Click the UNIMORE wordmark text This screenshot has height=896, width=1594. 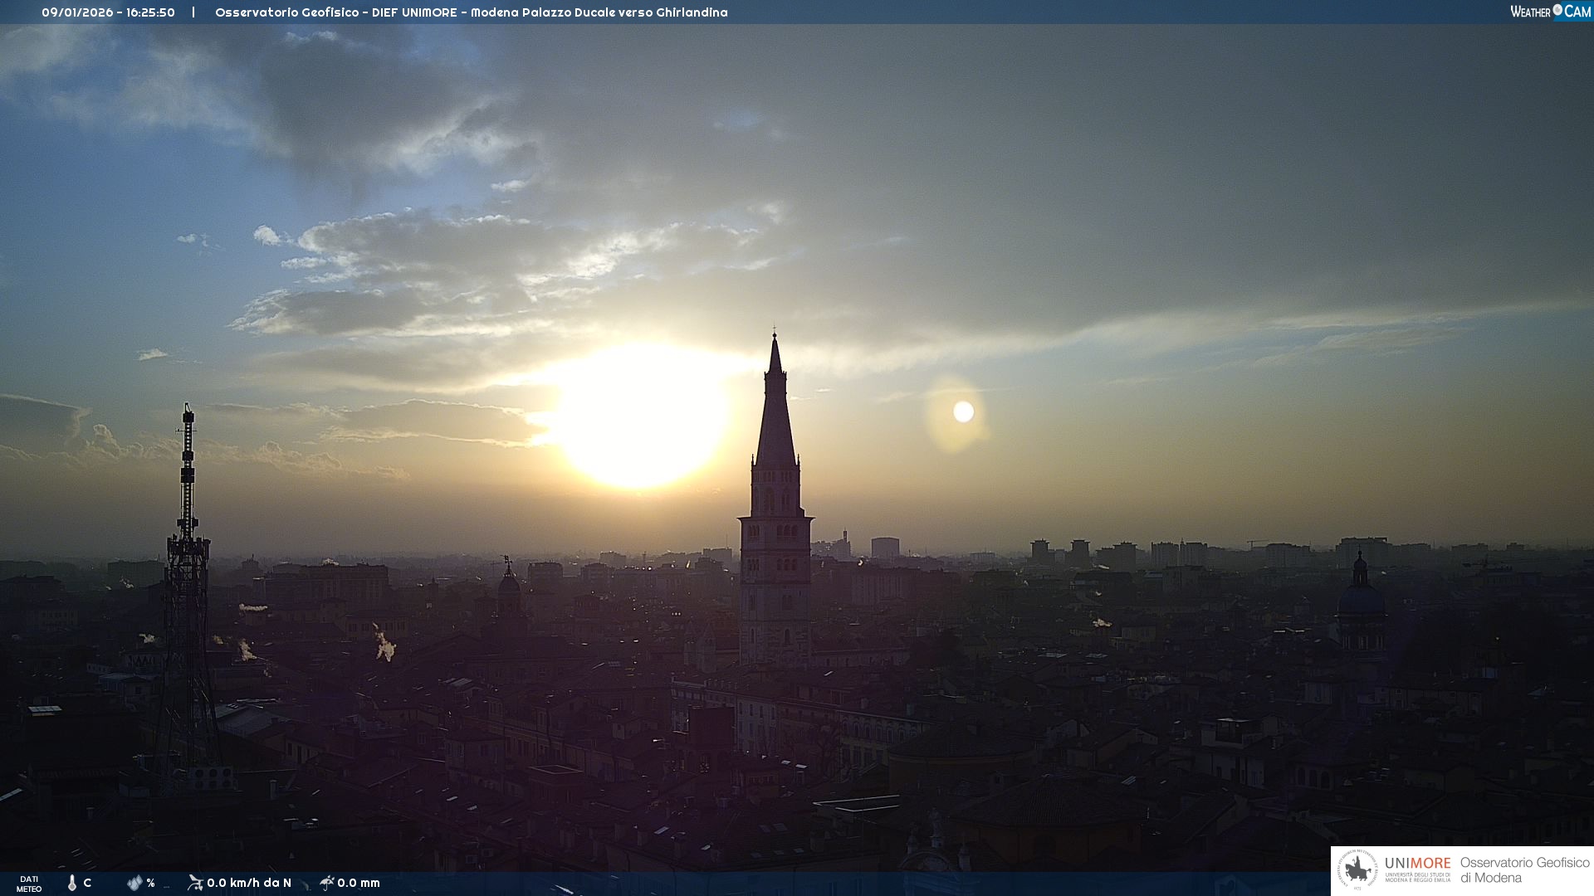[x=1417, y=863]
